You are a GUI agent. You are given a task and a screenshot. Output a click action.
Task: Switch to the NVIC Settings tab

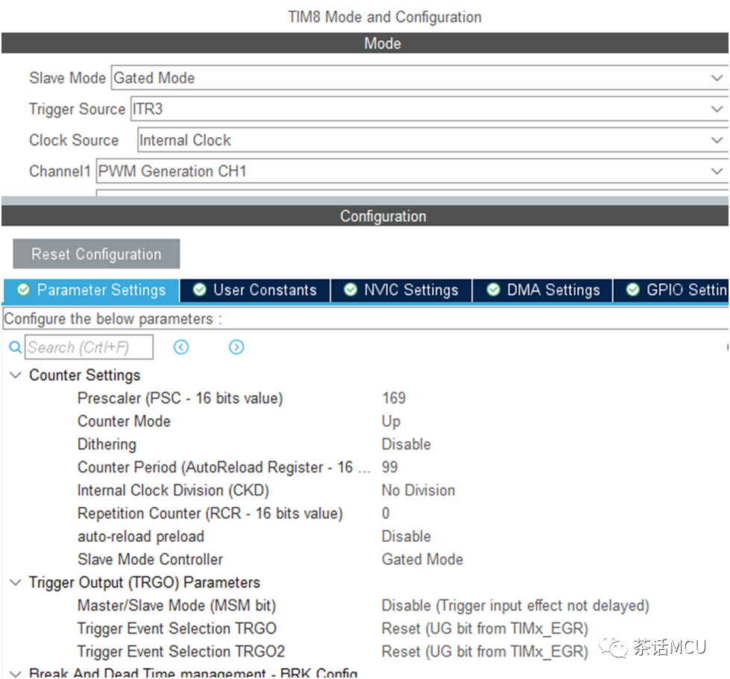(401, 291)
